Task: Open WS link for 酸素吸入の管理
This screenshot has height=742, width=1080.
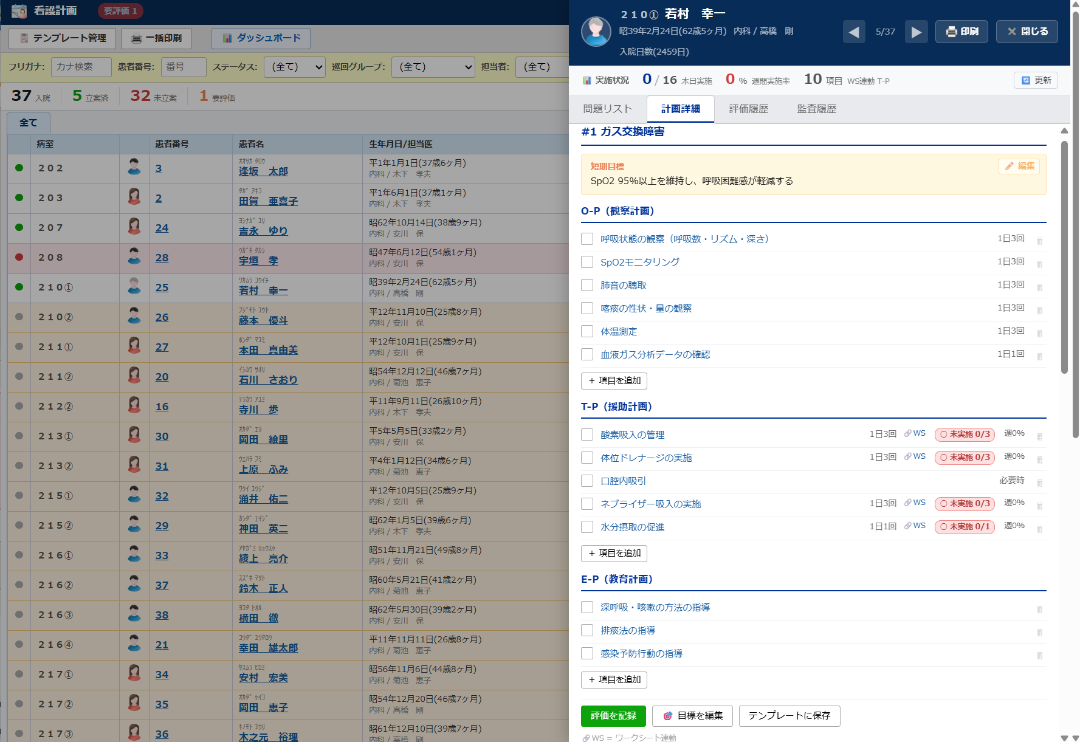Action: coord(915,433)
